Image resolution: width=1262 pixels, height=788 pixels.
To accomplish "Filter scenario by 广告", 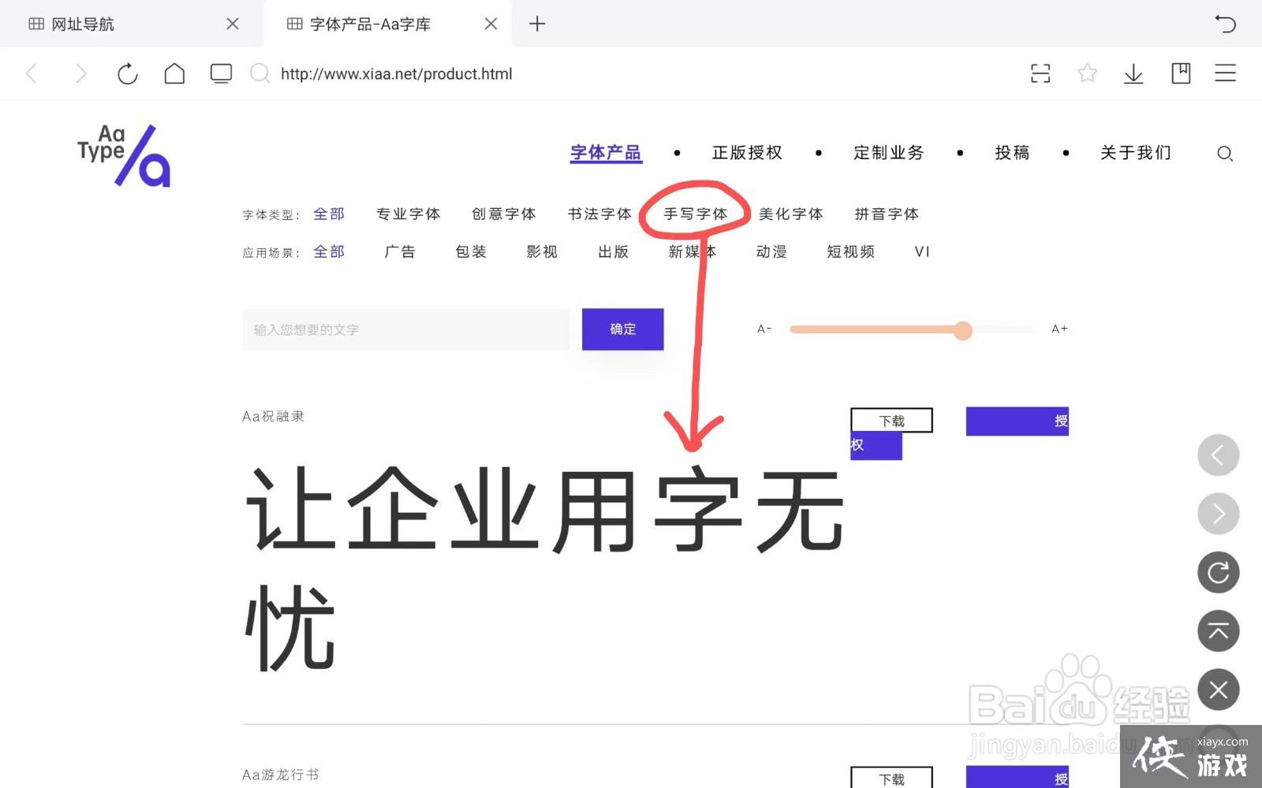I will click(400, 252).
